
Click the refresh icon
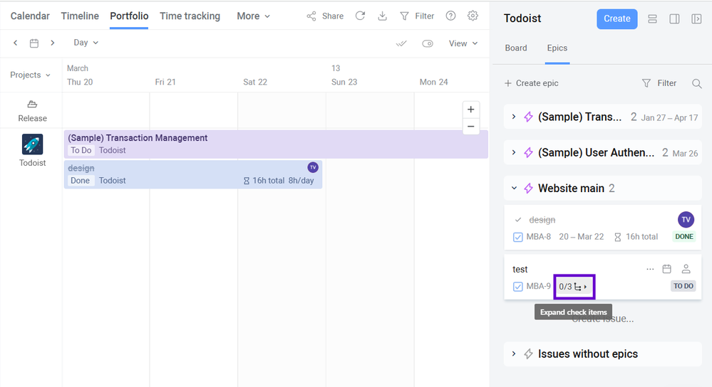(360, 16)
